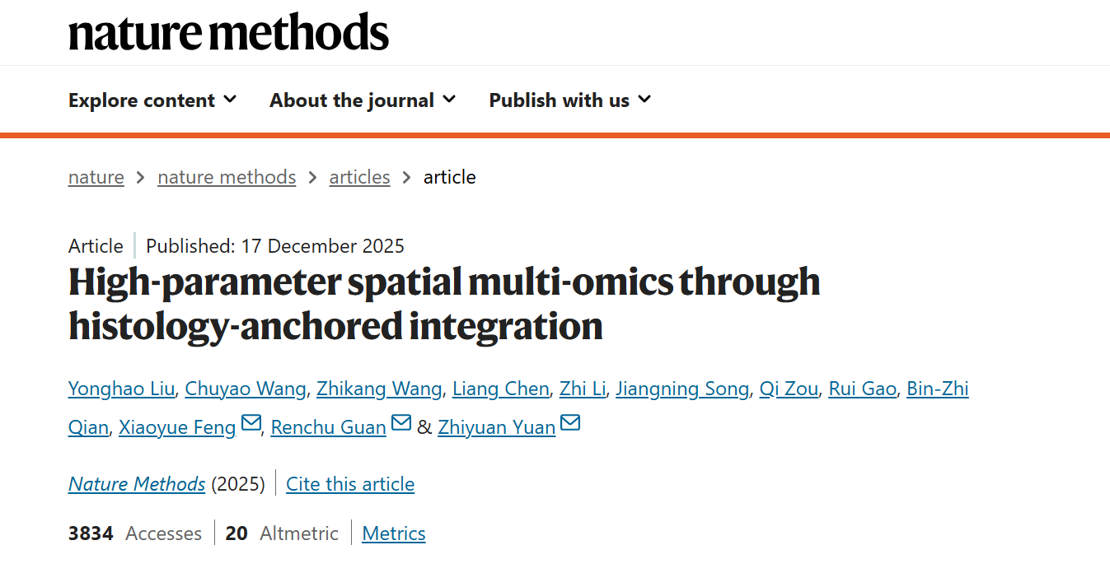Viewport: 1110px width, 573px height.
Task: Click envelope icon after Zhiyuan Yuan
Action: tap(570, 425)
